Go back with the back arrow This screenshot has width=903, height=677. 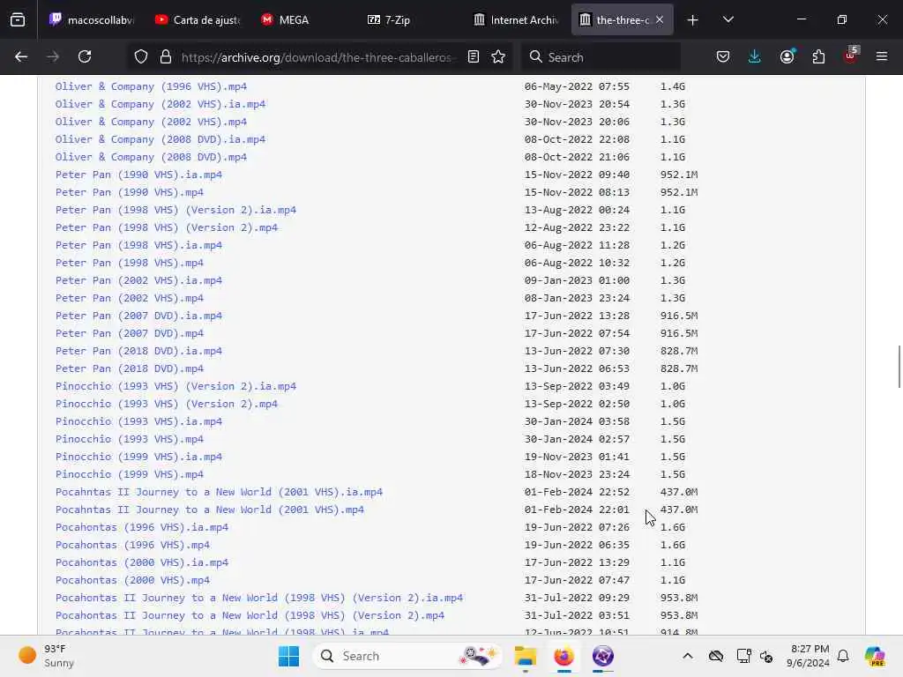21,57
